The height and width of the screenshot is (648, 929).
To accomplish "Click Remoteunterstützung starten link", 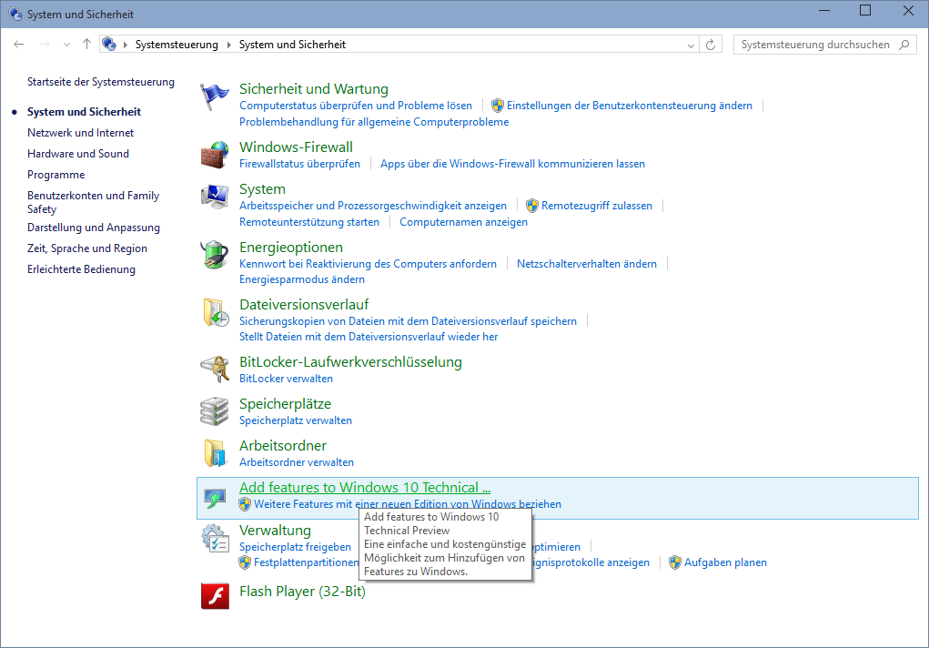I will 309,222.
